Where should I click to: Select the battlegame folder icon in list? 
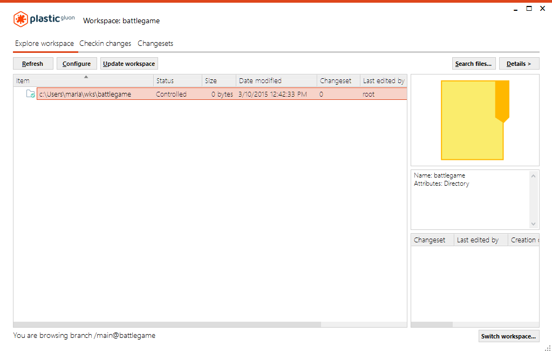[x=30, y=94]
